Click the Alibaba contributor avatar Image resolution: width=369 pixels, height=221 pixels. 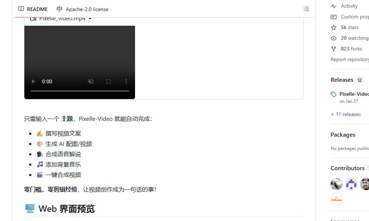[337, 199]
